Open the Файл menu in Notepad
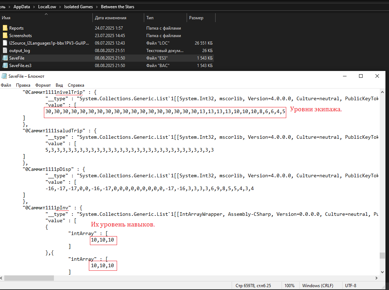389x290 pixels. [x=6, y=85]
